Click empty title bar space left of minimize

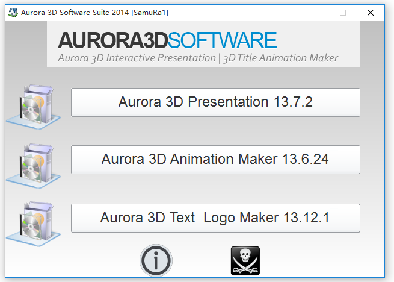click(241, 12)
